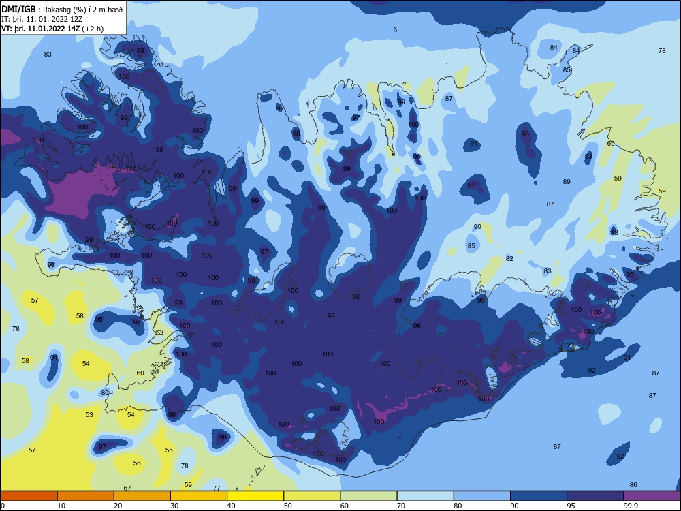Select the map value '53'
Image resolution: width=681 pixels, height=511 pixels.
(89, 414)
